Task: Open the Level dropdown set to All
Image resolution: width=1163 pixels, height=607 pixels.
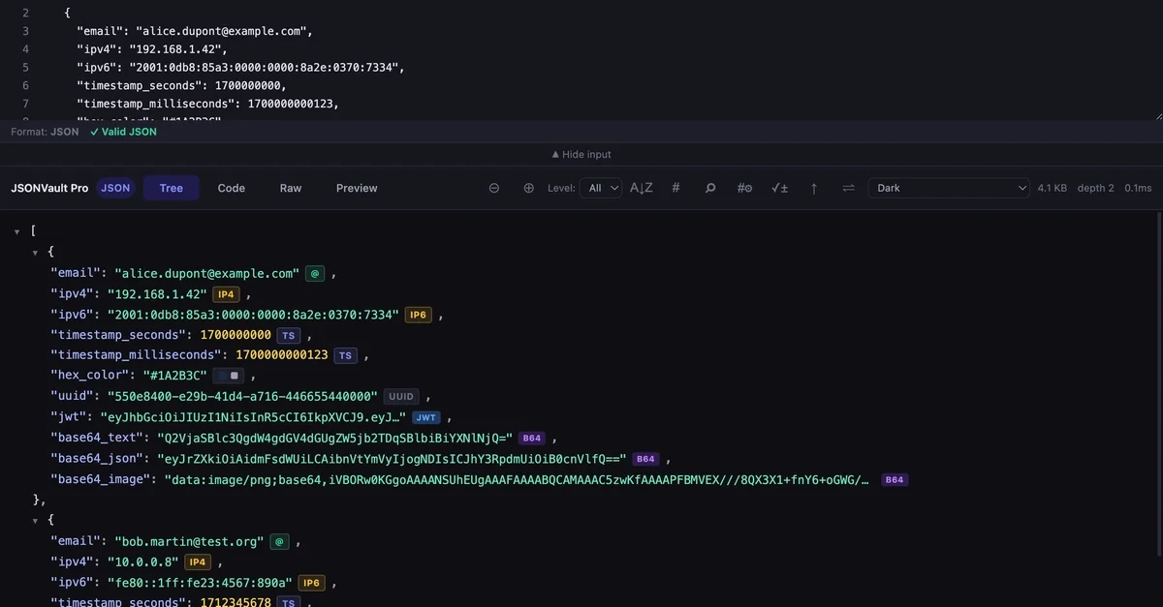Action: click(600, 188)
